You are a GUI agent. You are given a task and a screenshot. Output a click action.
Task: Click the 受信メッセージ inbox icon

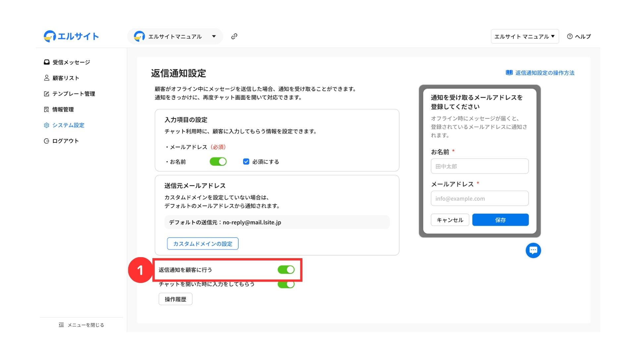47,62
